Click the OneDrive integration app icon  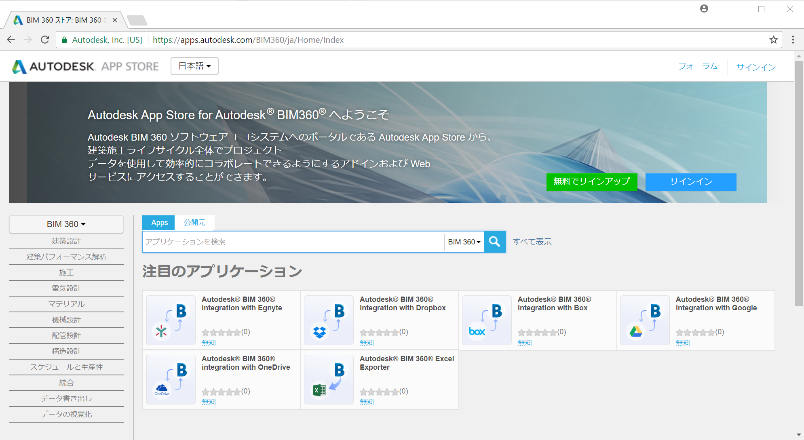point(171,379)
